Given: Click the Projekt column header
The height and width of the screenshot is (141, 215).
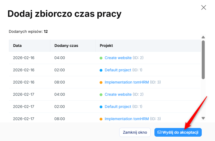Looking at the screenshot, I should (106, 46).
